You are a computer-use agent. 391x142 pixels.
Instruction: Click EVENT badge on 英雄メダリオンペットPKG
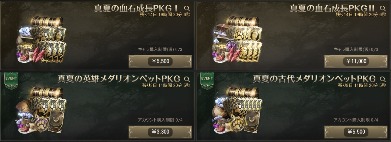pos(11,81)
